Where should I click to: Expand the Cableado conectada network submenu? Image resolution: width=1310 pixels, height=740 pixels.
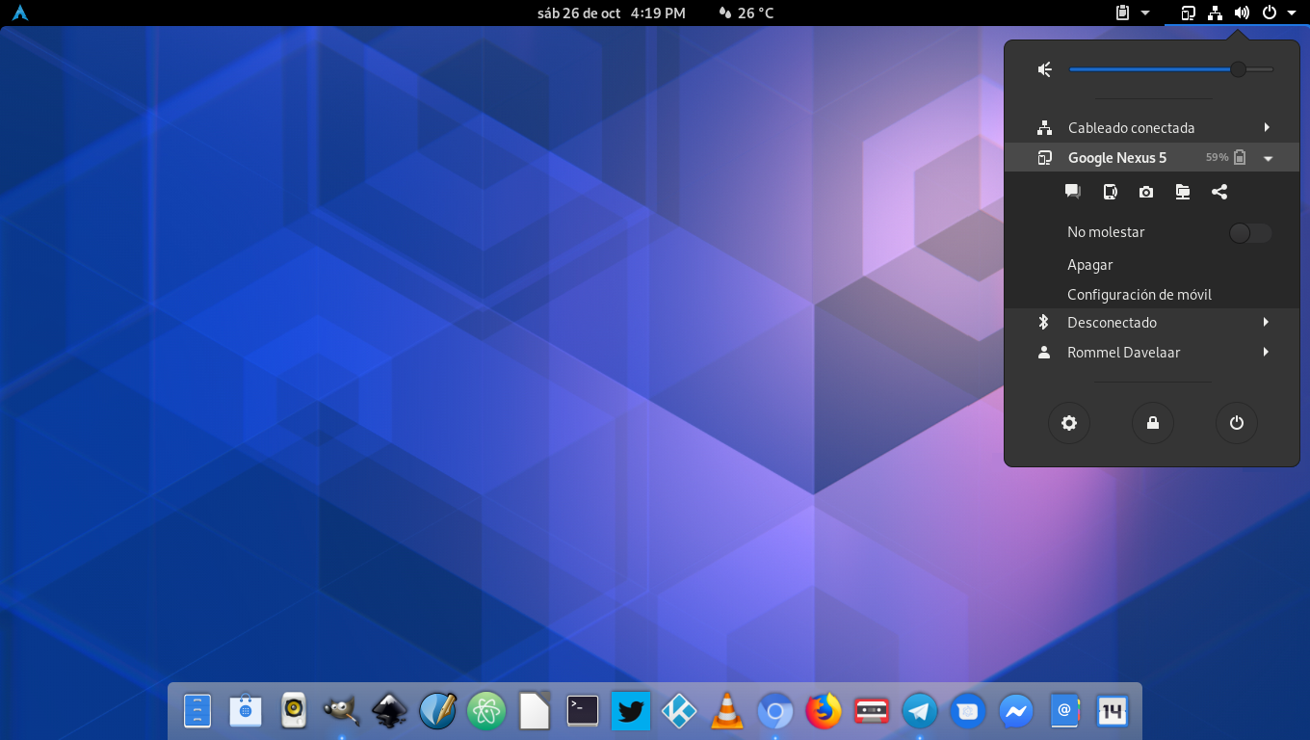tap(1267, 127)
